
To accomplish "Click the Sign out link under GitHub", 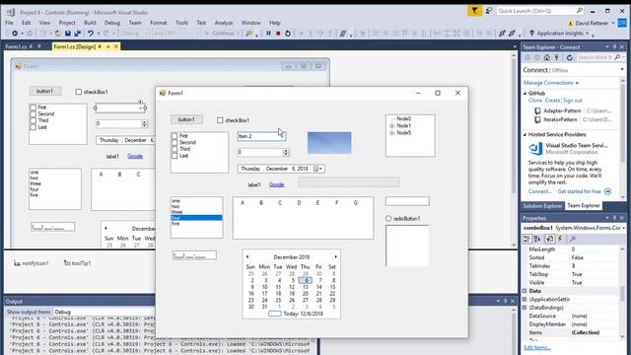I will (x=573, y=101).
